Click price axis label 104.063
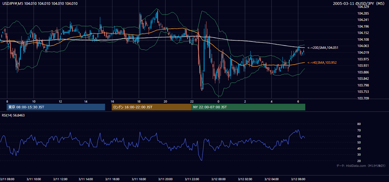Viewport: 389px width, 182px height. click(x=363, y=46)
